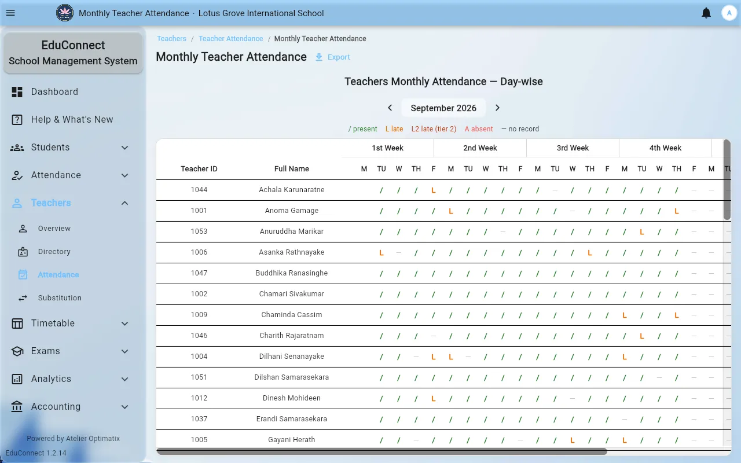Expand the Students menu chevron
The height and width of the screenshot is (463, 741).
click(125, 147)
